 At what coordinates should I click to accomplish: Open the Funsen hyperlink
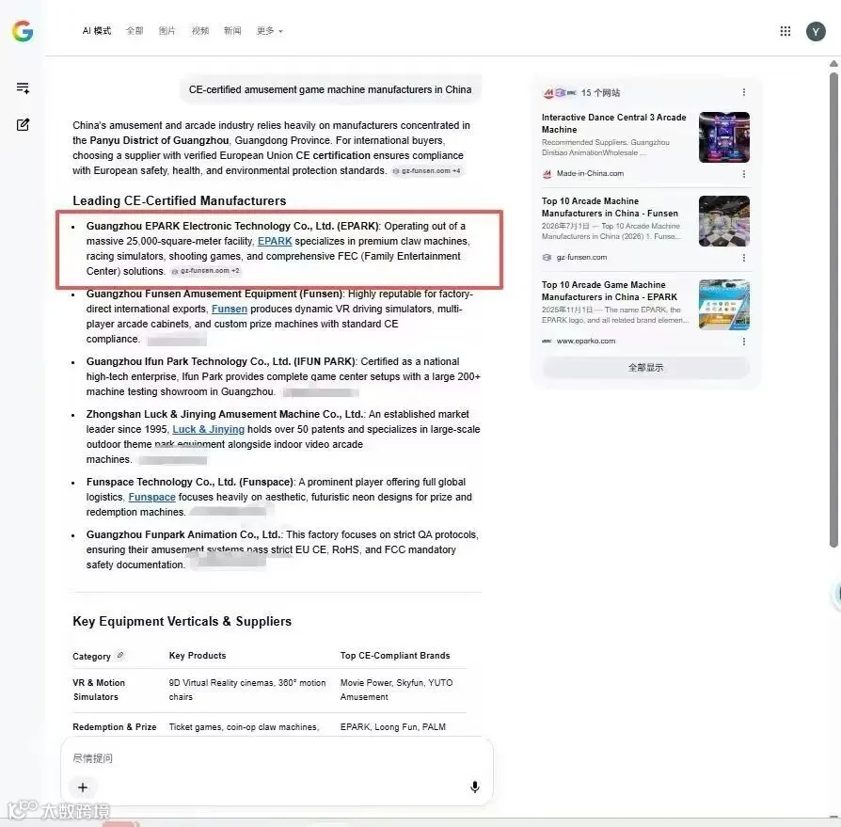tap(229, 309)
